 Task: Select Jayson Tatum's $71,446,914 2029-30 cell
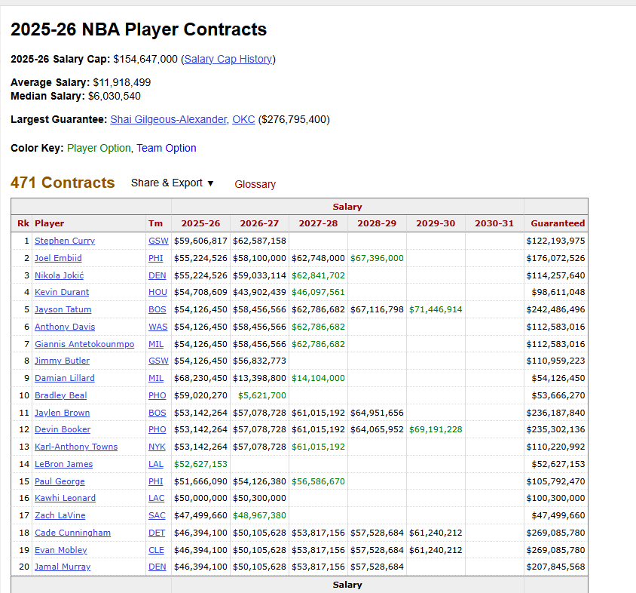(436, 309)
